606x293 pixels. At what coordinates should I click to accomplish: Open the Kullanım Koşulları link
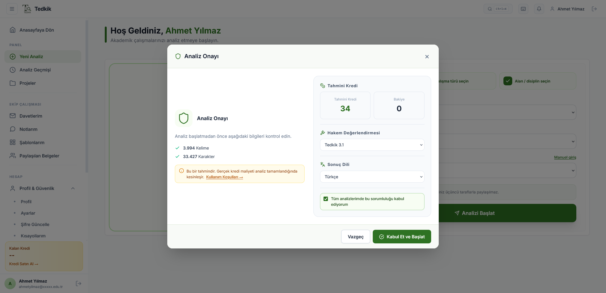[224, 177]
